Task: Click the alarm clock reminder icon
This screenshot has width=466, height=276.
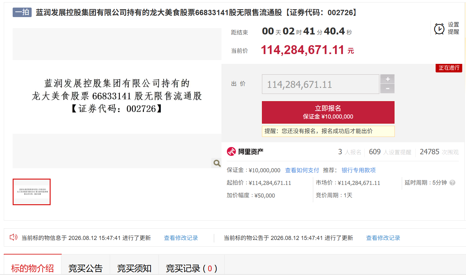Action: point(439,29)
